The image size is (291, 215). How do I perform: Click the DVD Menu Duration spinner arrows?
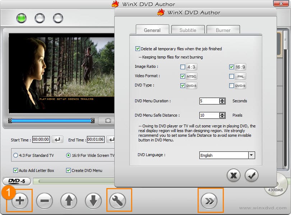[222, 101]
